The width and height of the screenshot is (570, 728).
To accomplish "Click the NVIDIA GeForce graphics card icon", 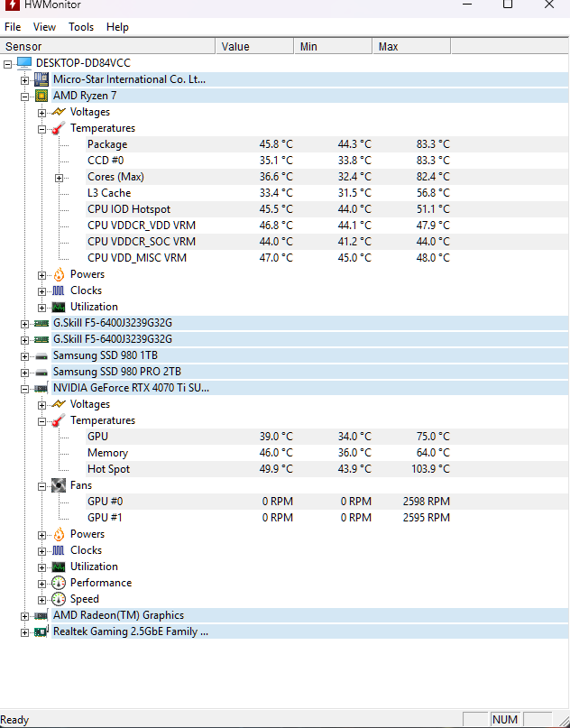I will [41, 388].
